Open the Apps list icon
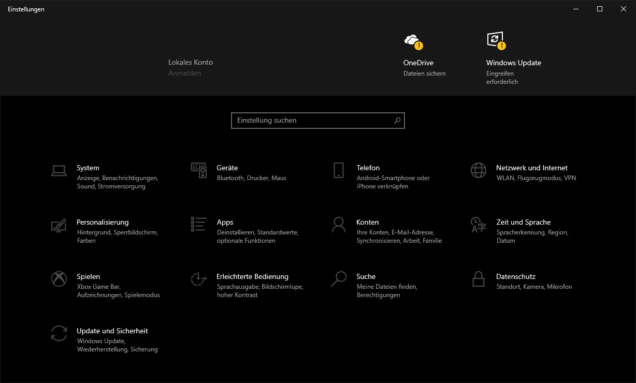This screenshot has width=636, height=383. coord(199,224)
